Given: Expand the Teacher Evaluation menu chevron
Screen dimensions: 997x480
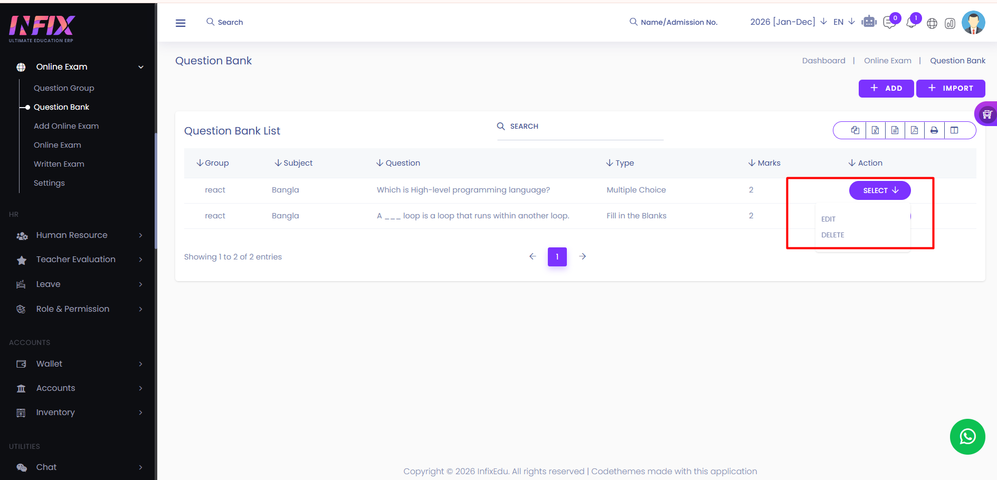Looking at the screenshot, I should (x=141, y=260).
